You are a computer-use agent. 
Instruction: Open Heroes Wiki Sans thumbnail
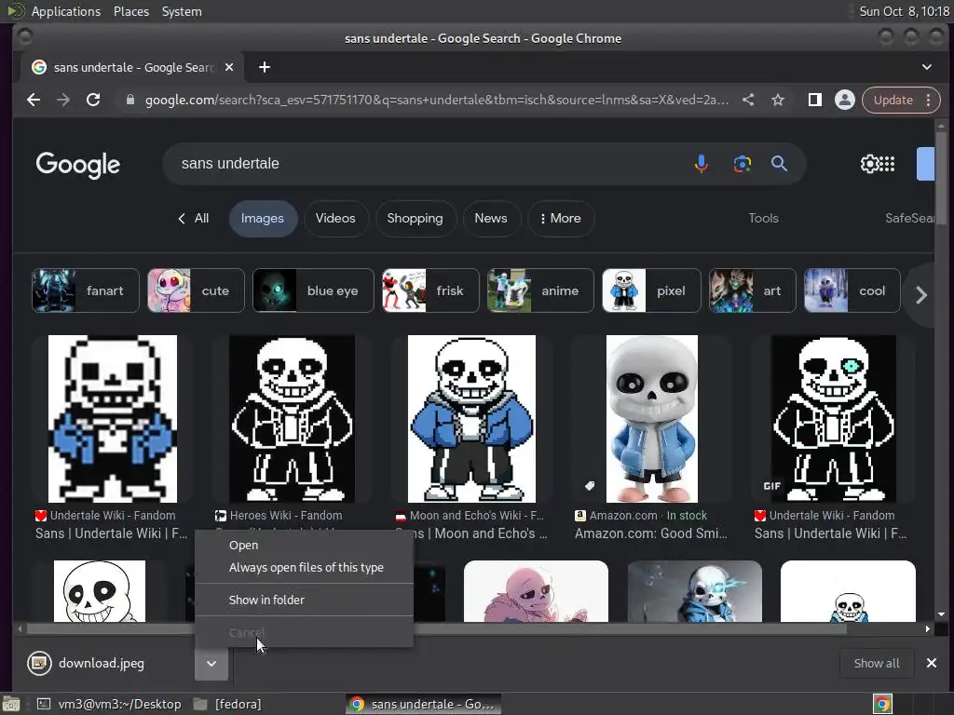(x=292, y=419)
